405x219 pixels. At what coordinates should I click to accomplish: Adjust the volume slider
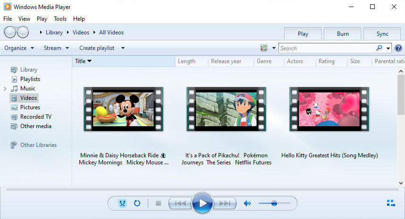(x=274, y=203)
